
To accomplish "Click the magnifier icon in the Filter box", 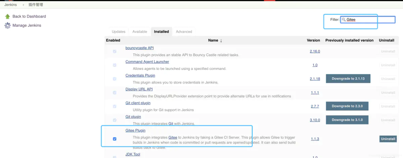I will (344, 19).
